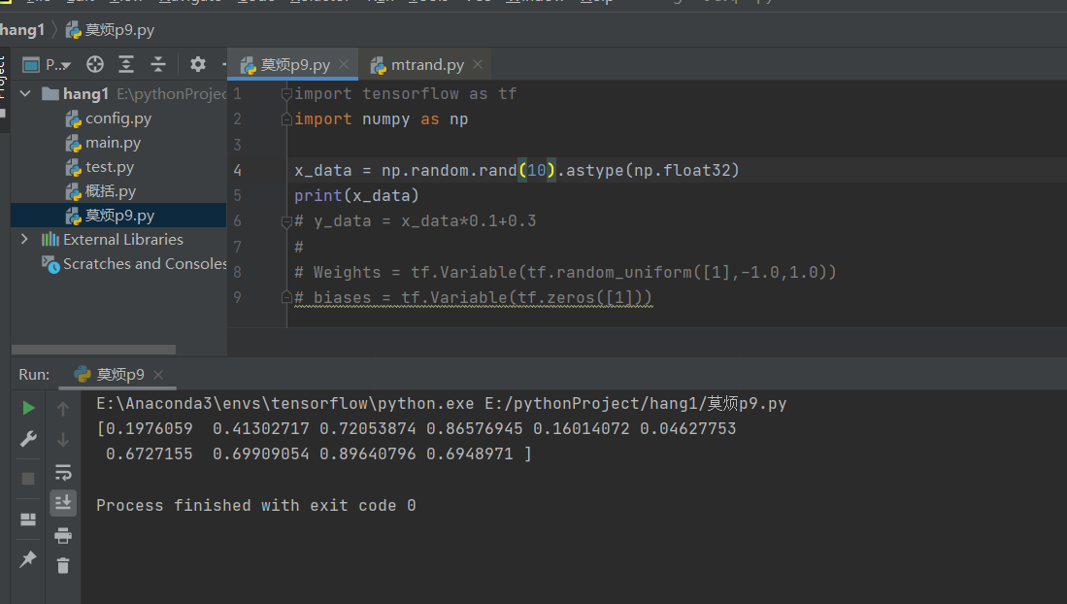
Task: Pin the Run tab with pin icon
Action: tap(28, 559)
